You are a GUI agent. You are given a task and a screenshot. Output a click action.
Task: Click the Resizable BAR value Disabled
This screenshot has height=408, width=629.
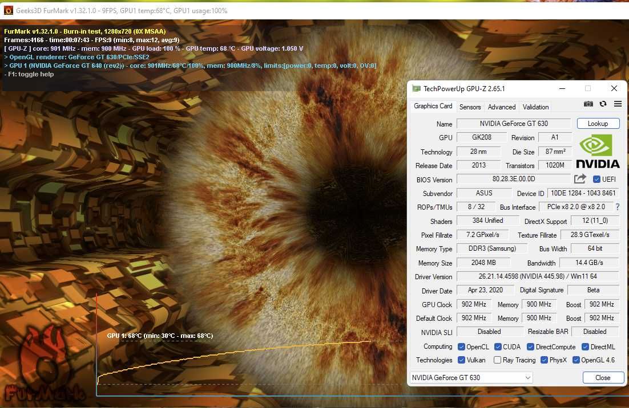[x=595, y=332]
